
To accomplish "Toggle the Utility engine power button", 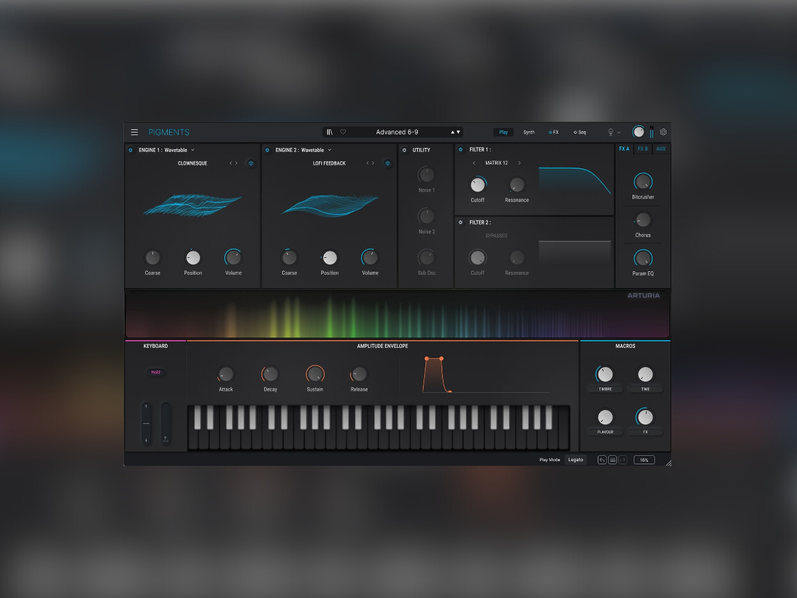I will pos(404,150).
